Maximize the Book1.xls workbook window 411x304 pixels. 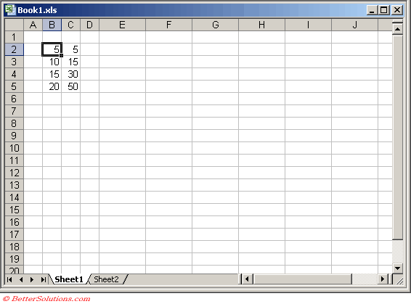(x=384, y=10)
